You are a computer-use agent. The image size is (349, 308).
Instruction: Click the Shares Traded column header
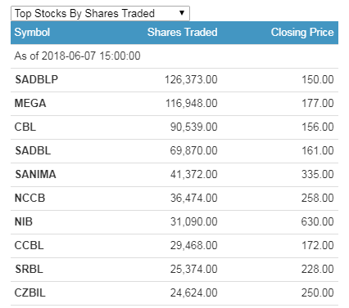(183, 32)
